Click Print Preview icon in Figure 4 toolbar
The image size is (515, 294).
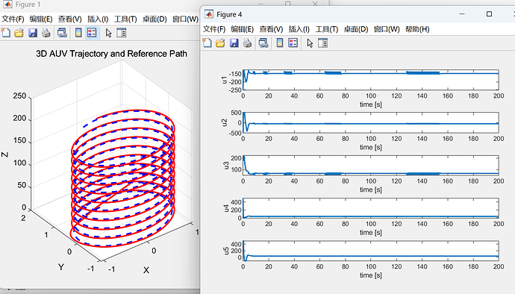pos(263,43)
